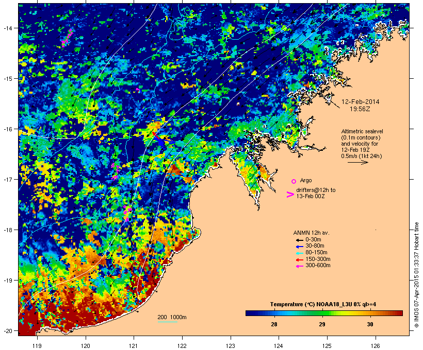Click the 'Argo' legend label
423x350 pixels.
pos(306,180)
